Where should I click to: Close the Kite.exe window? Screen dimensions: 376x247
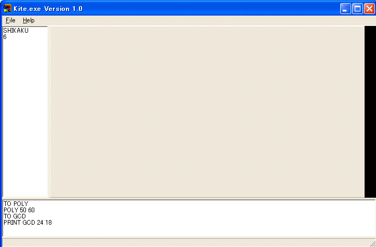click(369, 9)
